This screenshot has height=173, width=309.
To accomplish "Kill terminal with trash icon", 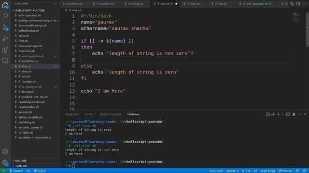I will click(x=294, y=114).
